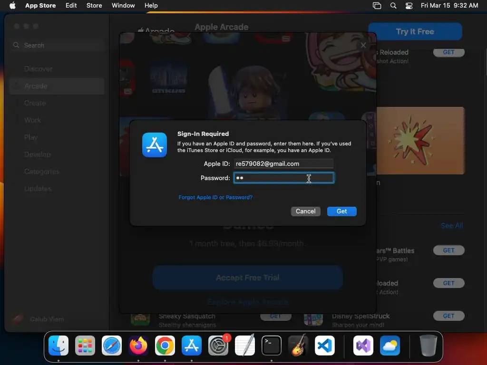Open Weather app from the Dock
The height and width of the screenshot is (365, 487).
coord(390,346)
